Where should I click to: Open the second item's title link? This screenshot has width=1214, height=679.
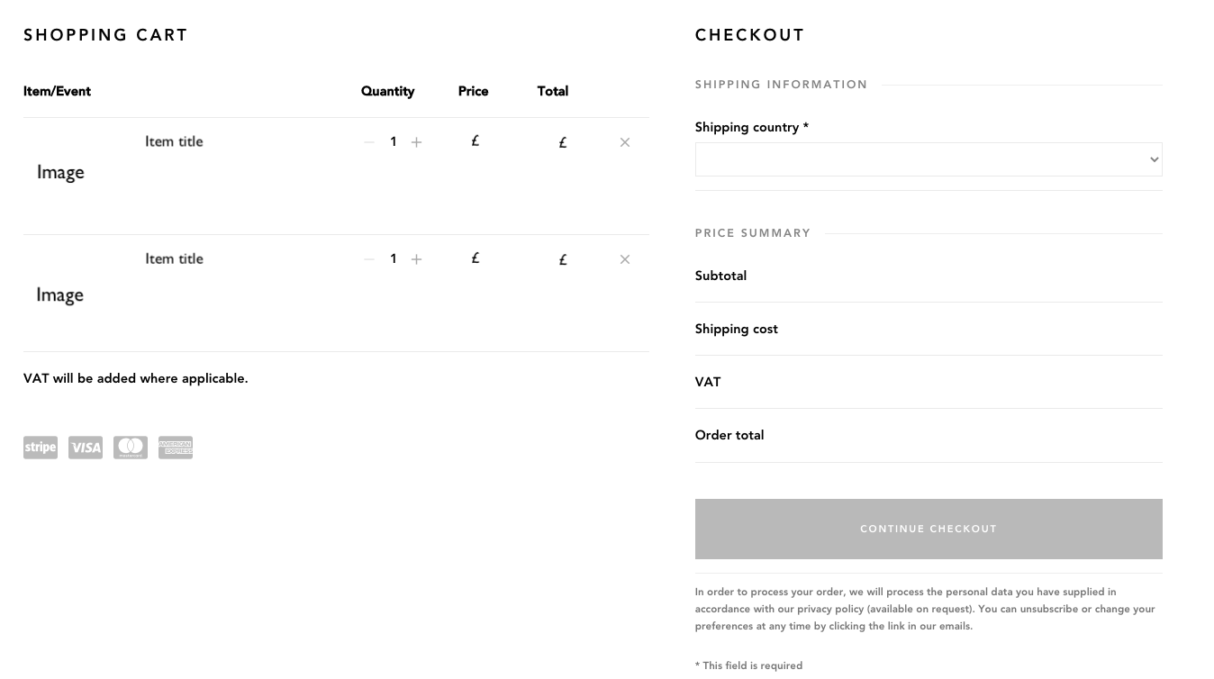click(174, 258)
